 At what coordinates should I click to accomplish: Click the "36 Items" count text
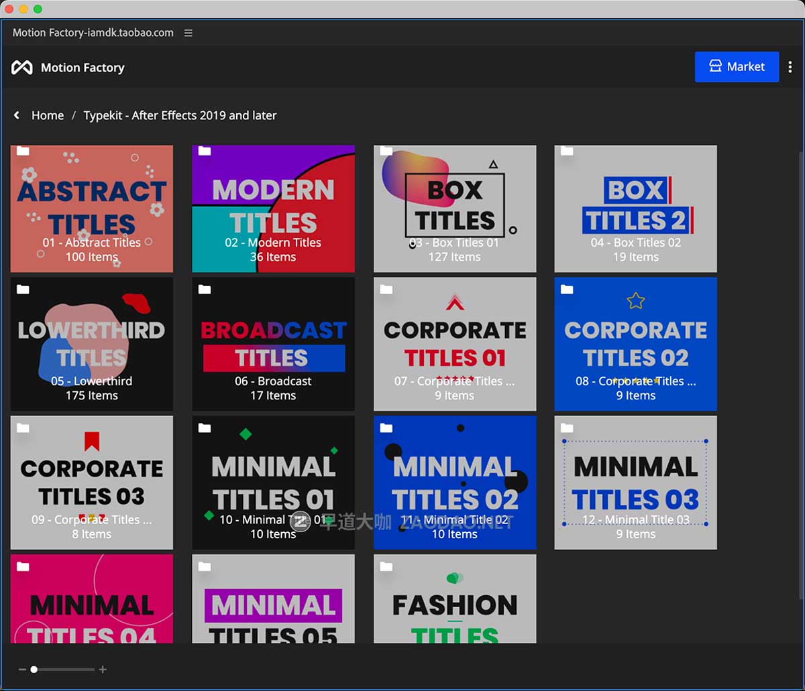pos(273,257)
